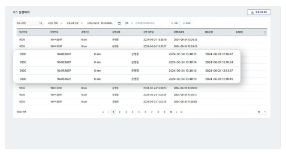Open the 사업장 전체 dropdown
Image resolution: width=286 pixels, height=154 pixels.
click(55, 23)
